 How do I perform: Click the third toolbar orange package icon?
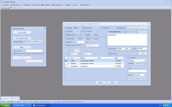click(x=8, y=8)
